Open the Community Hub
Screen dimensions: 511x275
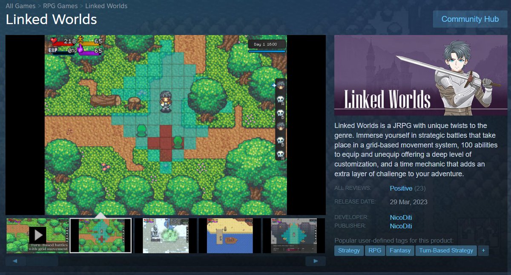(470, 19)
